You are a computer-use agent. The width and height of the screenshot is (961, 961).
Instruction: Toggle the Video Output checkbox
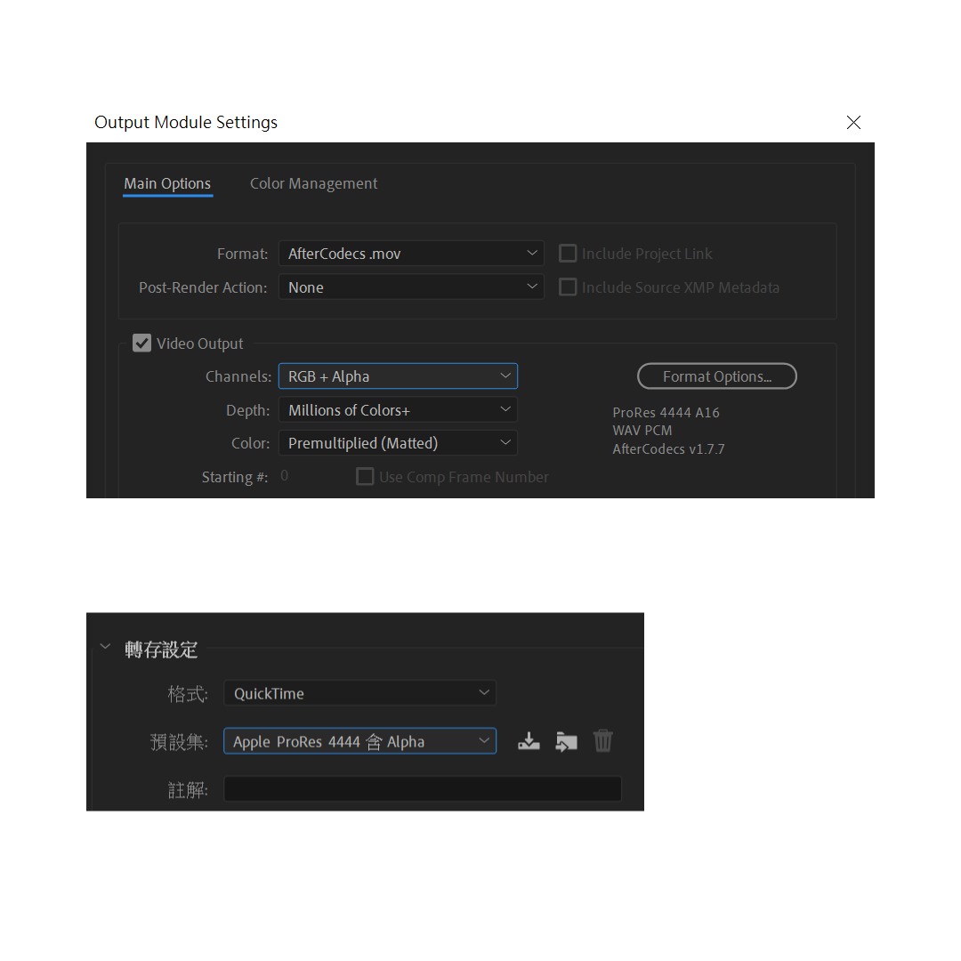click(141, 343)
